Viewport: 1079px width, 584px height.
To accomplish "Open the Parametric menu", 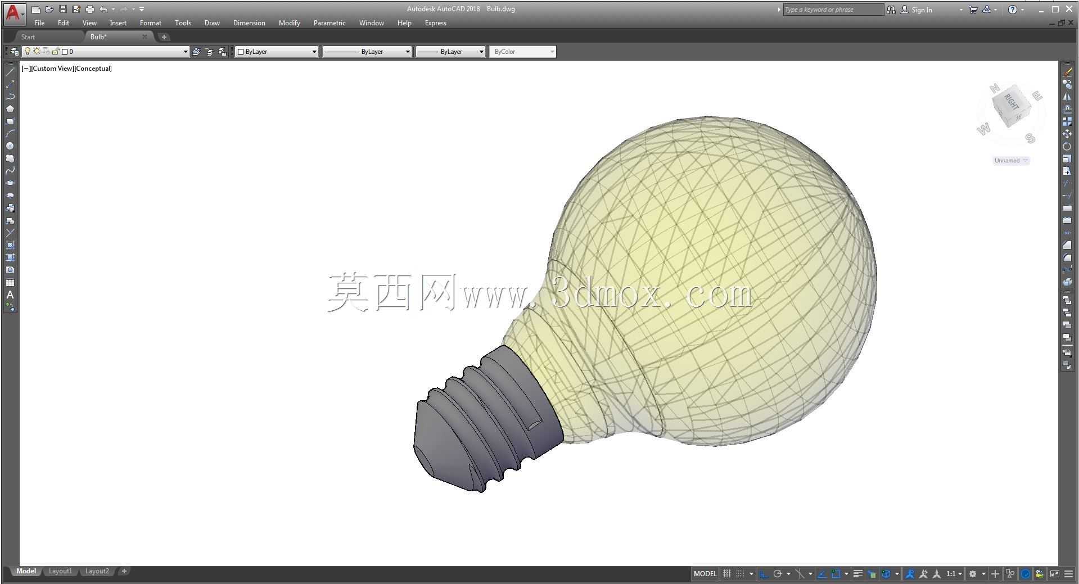I will 329,23.
